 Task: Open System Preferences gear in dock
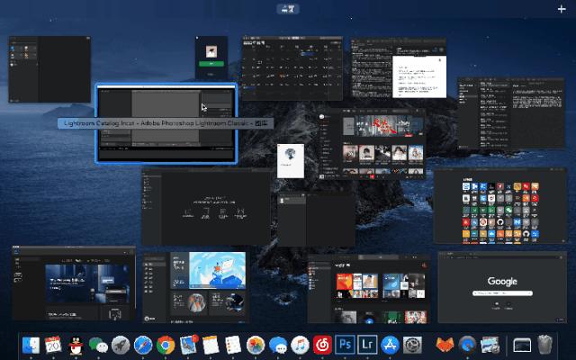point(412,345)
